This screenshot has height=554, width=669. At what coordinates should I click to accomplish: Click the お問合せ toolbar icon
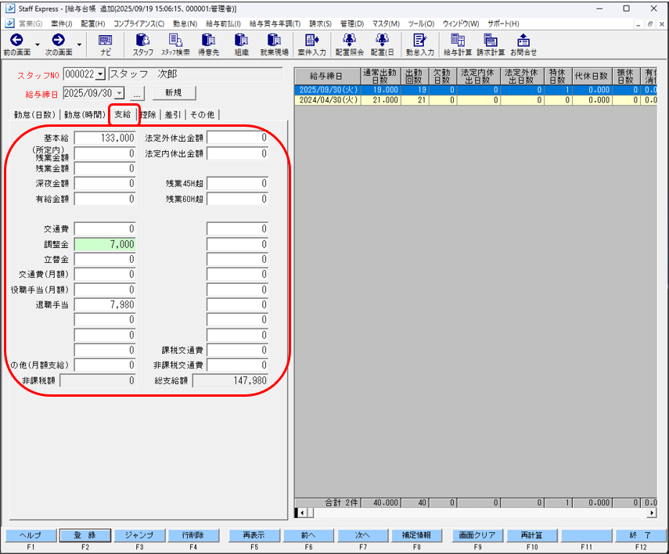click(x=523, y=45)
